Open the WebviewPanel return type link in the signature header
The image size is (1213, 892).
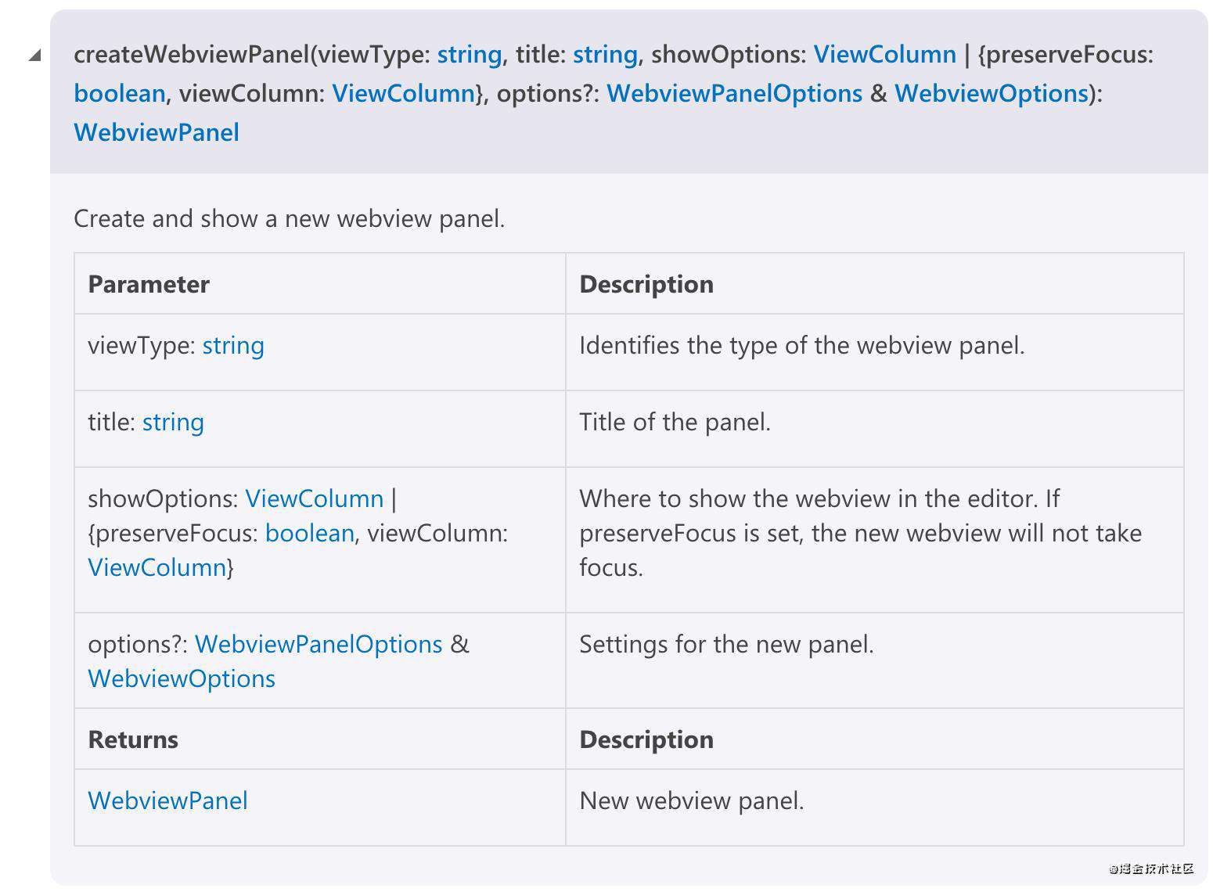[157, 132]
